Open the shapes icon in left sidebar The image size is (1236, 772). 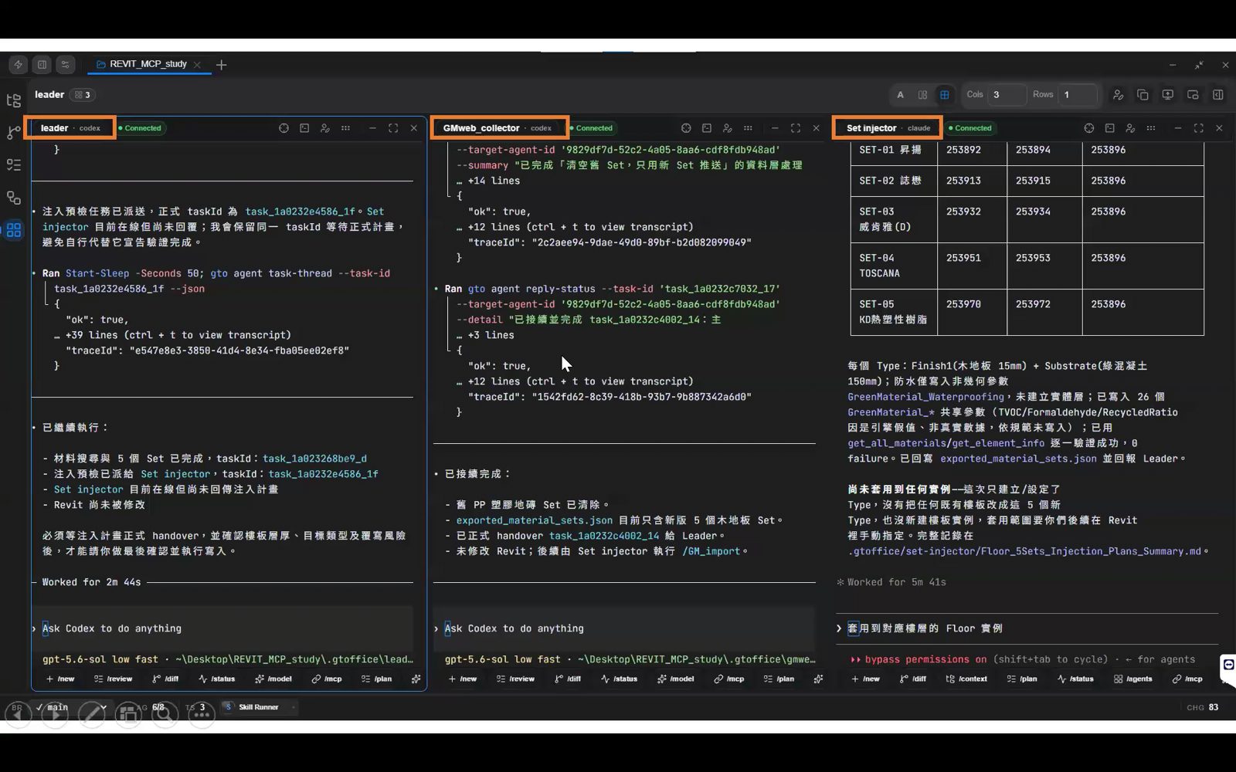(14, 198)
